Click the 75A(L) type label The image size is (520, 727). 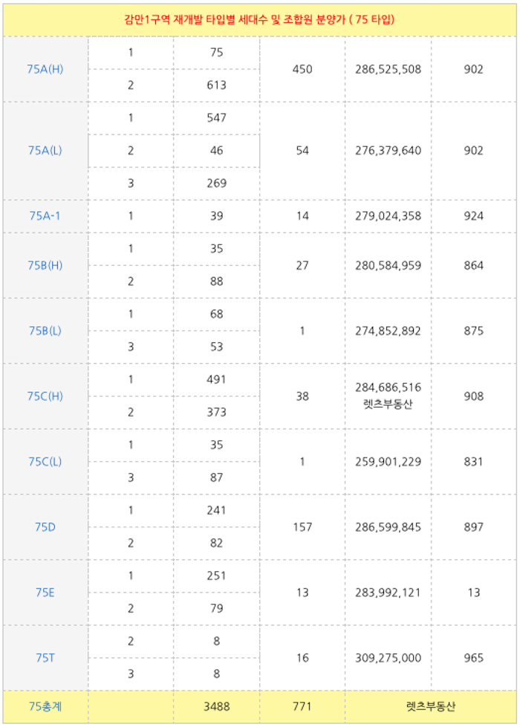45,150
